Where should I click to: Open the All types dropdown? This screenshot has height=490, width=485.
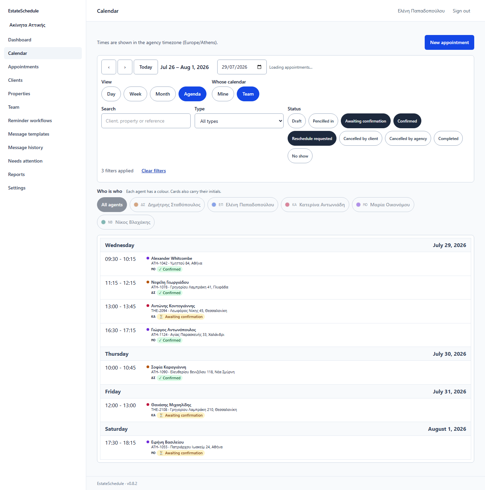coord(239,121)
